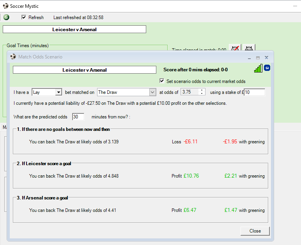This screenshot has width=301, height=245.
Task: Click the green signal bars icon
Action: point(258,69)
